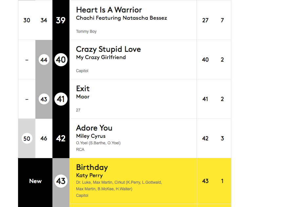The image size is (308, 207).
Task: Click the circled rank 41 badge
Action: coord(61,99)
